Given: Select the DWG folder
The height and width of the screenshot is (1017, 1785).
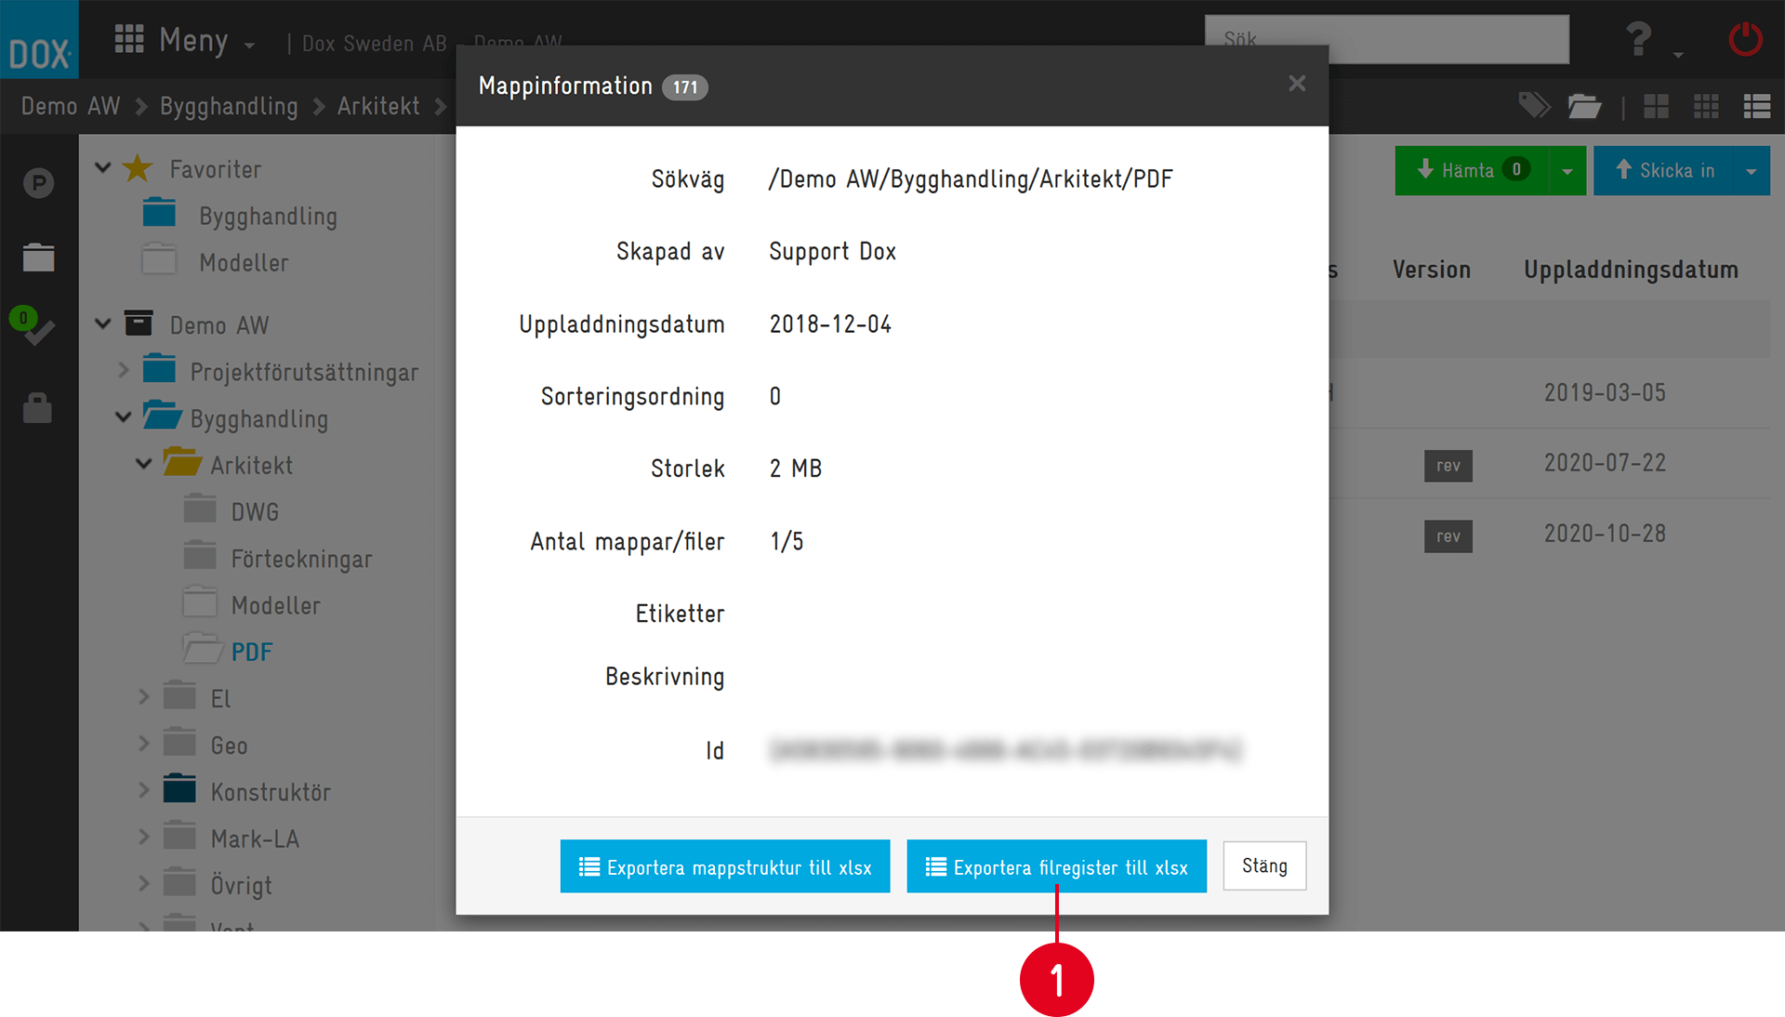Looking at the screenshot, I should (255, 511).
